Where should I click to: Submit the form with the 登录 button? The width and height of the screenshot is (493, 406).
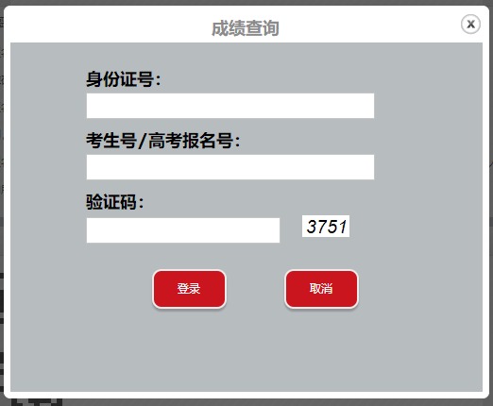tap(189, 289)
